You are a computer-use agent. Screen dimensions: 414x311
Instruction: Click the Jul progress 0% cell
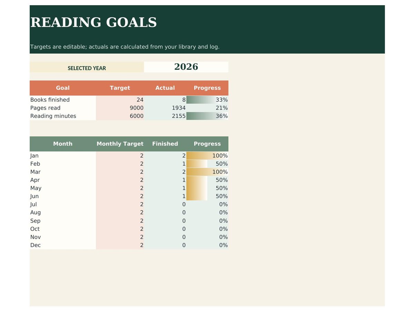pyautogui.click(x=207, y=205)
